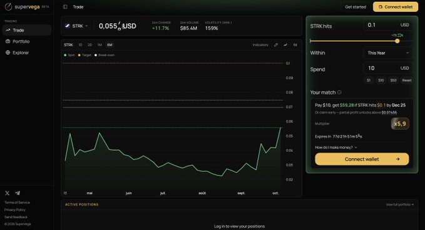
Task: Open the Explorer page in sidebar
Action: 26,52
